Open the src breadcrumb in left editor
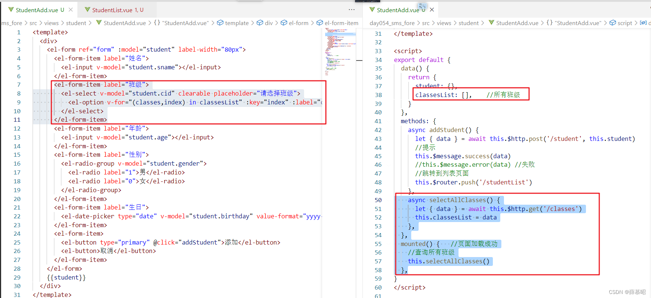 tap(33, 23)
